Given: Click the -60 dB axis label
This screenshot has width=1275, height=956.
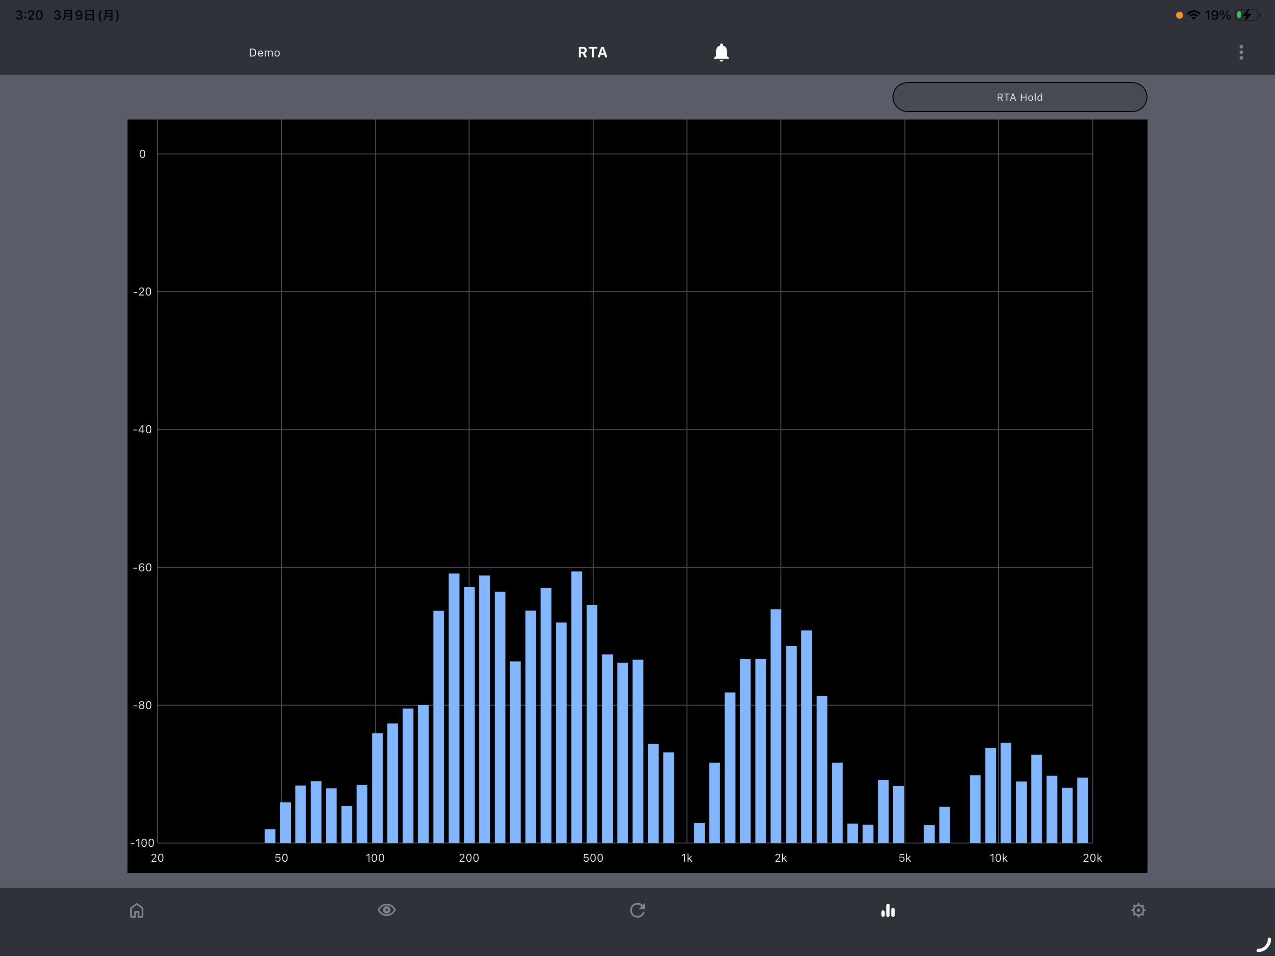Looking at the screenshot, I should click(x=142, y=568).
